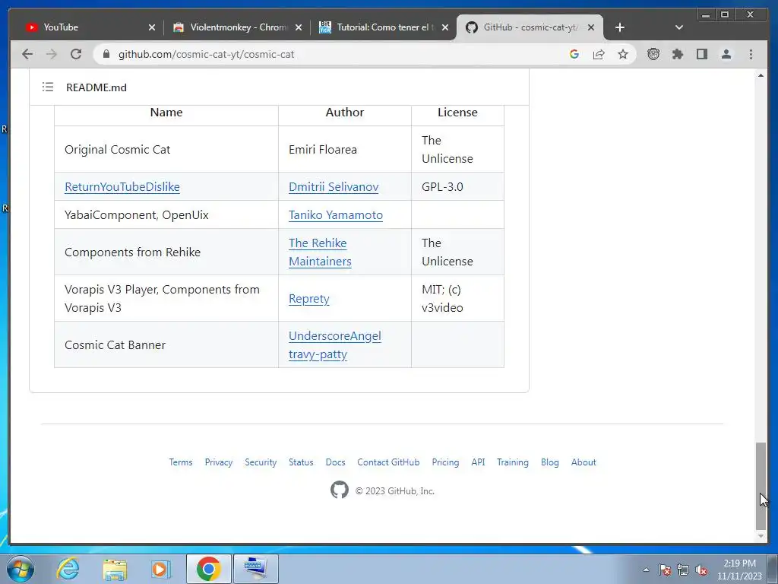The height and width of the screenshot is (584, 778).
Task: Click the 'GPL-3.0' license cell
Action: [x=457, y=187]
